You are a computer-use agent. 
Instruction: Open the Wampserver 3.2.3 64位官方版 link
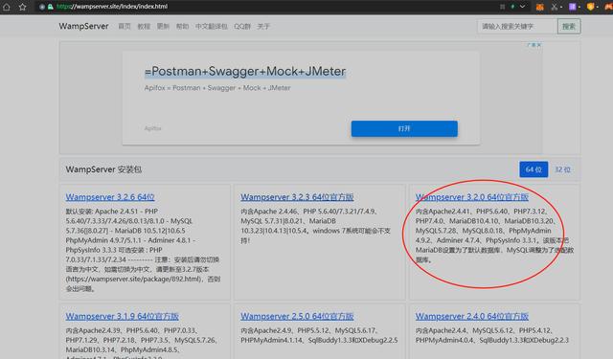(x=297, y=197)
